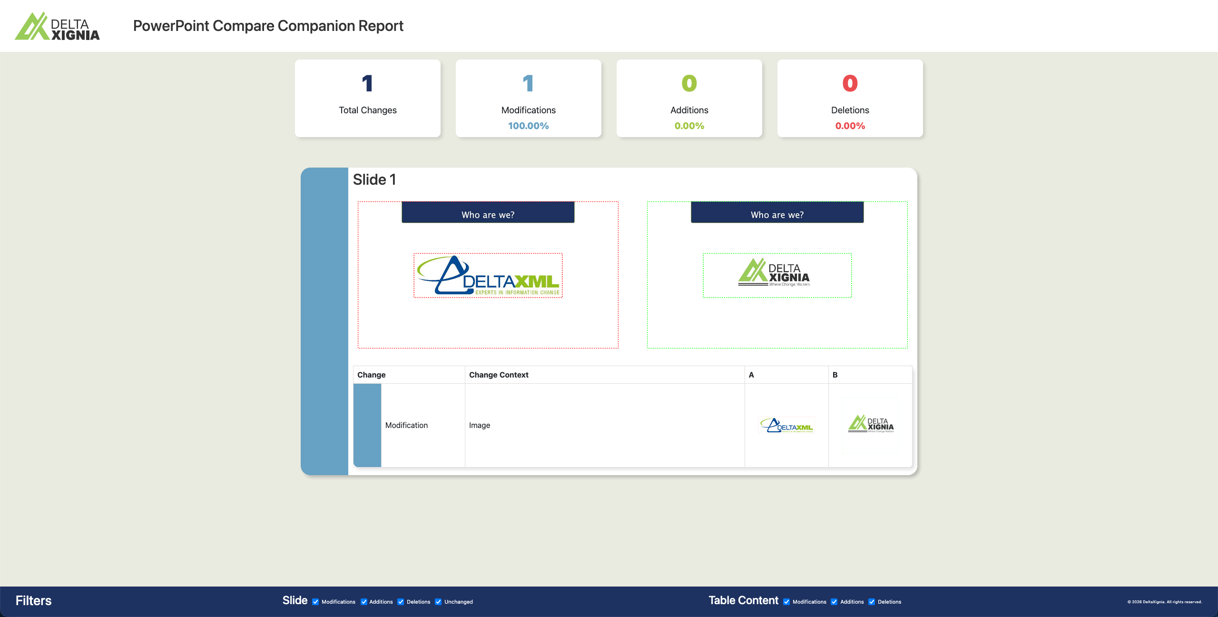The width and height of the screenshot is (1218, 617).
Task: Click the 'Who are we?' title in left slide
Action: point(488,215)
